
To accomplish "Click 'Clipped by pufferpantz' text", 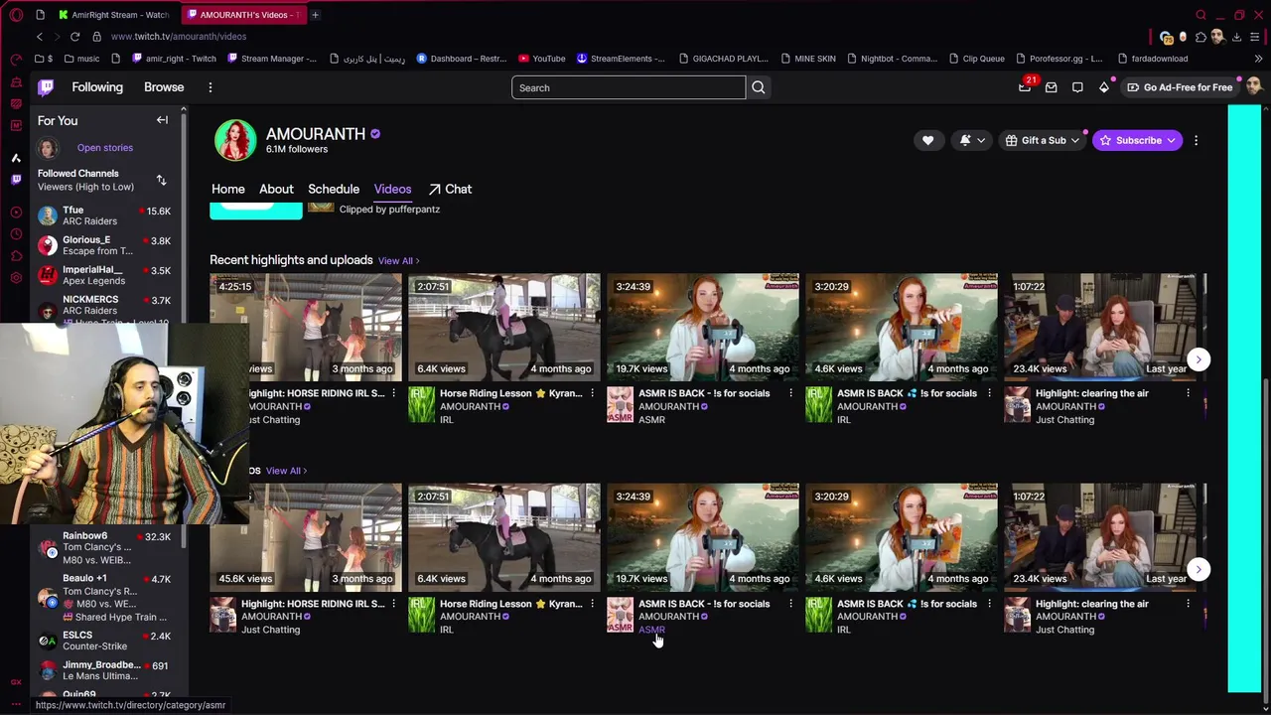I will tap(389, 210).
